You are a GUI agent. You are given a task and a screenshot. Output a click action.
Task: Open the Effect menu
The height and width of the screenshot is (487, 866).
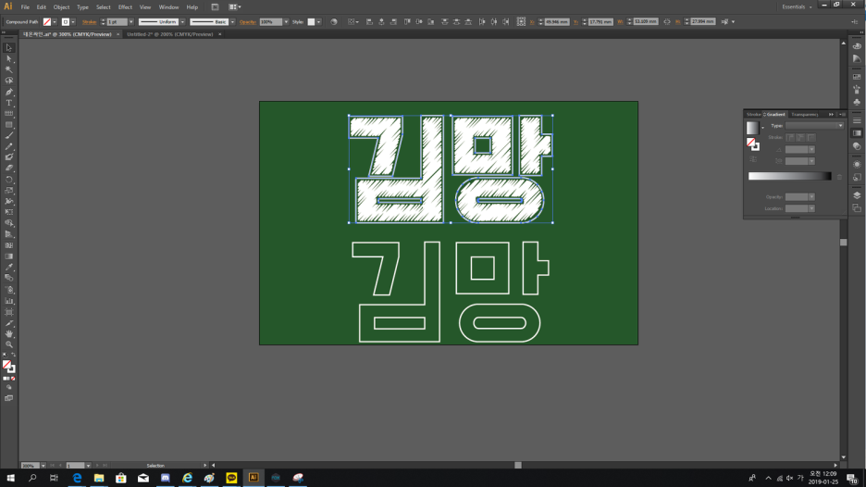coord(125,6)
